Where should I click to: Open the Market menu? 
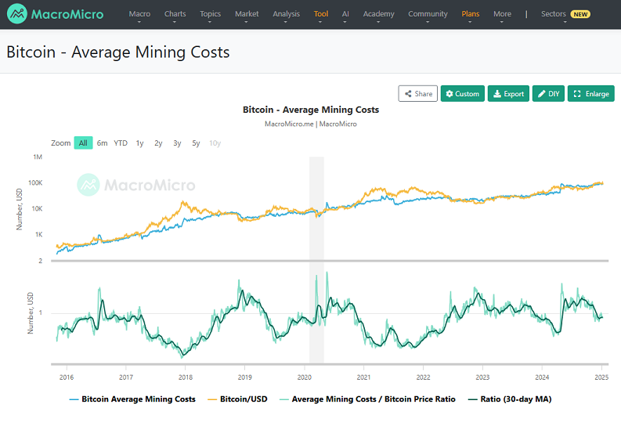click(x=247, y=14)
